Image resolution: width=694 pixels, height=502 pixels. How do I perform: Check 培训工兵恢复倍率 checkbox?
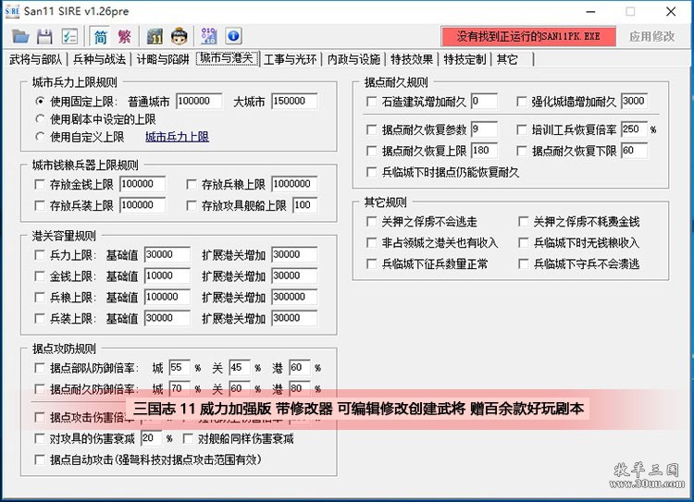point(522,129)
